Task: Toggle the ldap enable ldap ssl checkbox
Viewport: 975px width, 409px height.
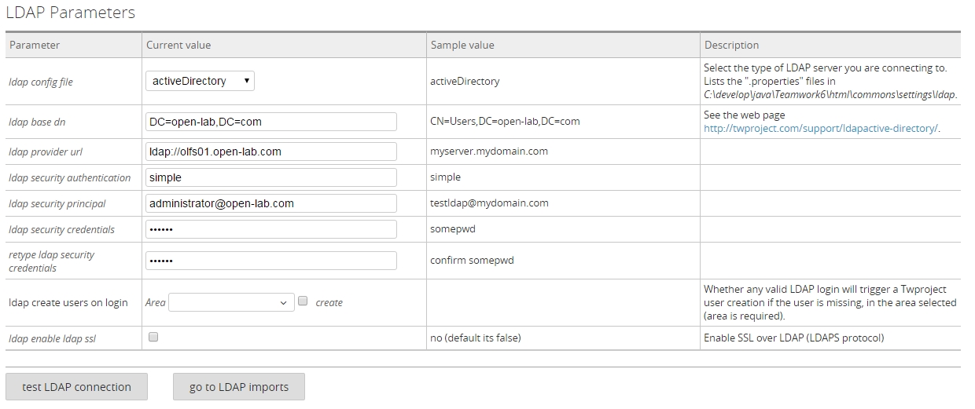Action: point(153,337)
